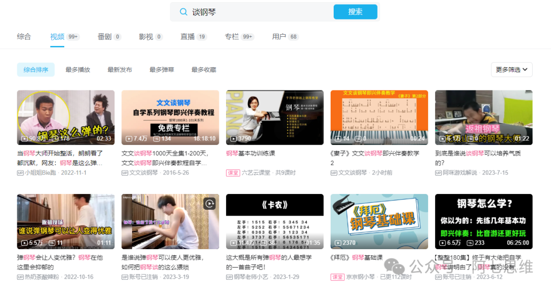Viewport: 551px width, 289px height.
Task: Click the blue 搜索 button
Action: tap(355, 12)
